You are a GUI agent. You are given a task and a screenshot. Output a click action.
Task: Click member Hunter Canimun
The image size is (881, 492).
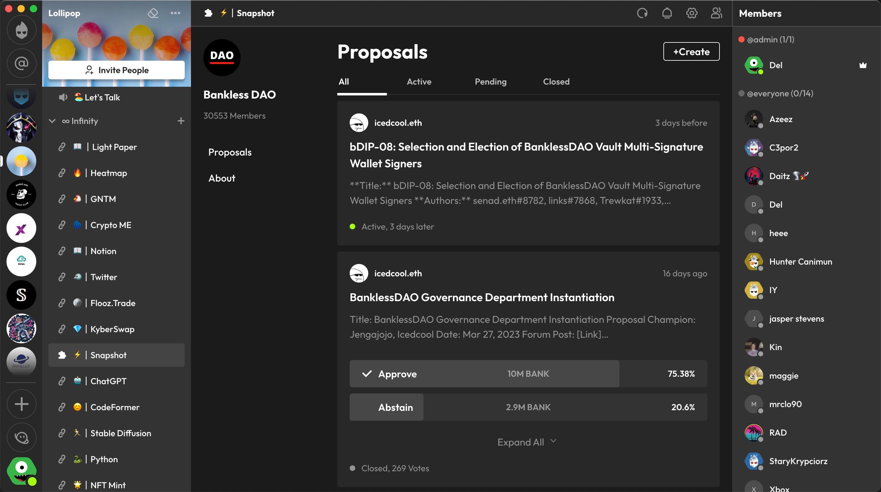[806, 261]
